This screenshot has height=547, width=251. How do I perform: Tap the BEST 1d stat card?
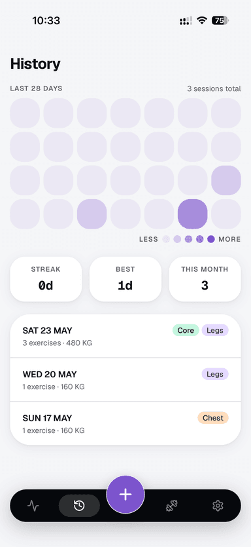[125, 279]
